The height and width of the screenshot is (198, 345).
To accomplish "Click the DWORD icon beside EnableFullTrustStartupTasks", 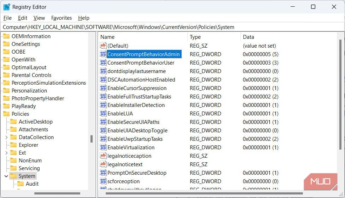I will [x=103, y=96].
